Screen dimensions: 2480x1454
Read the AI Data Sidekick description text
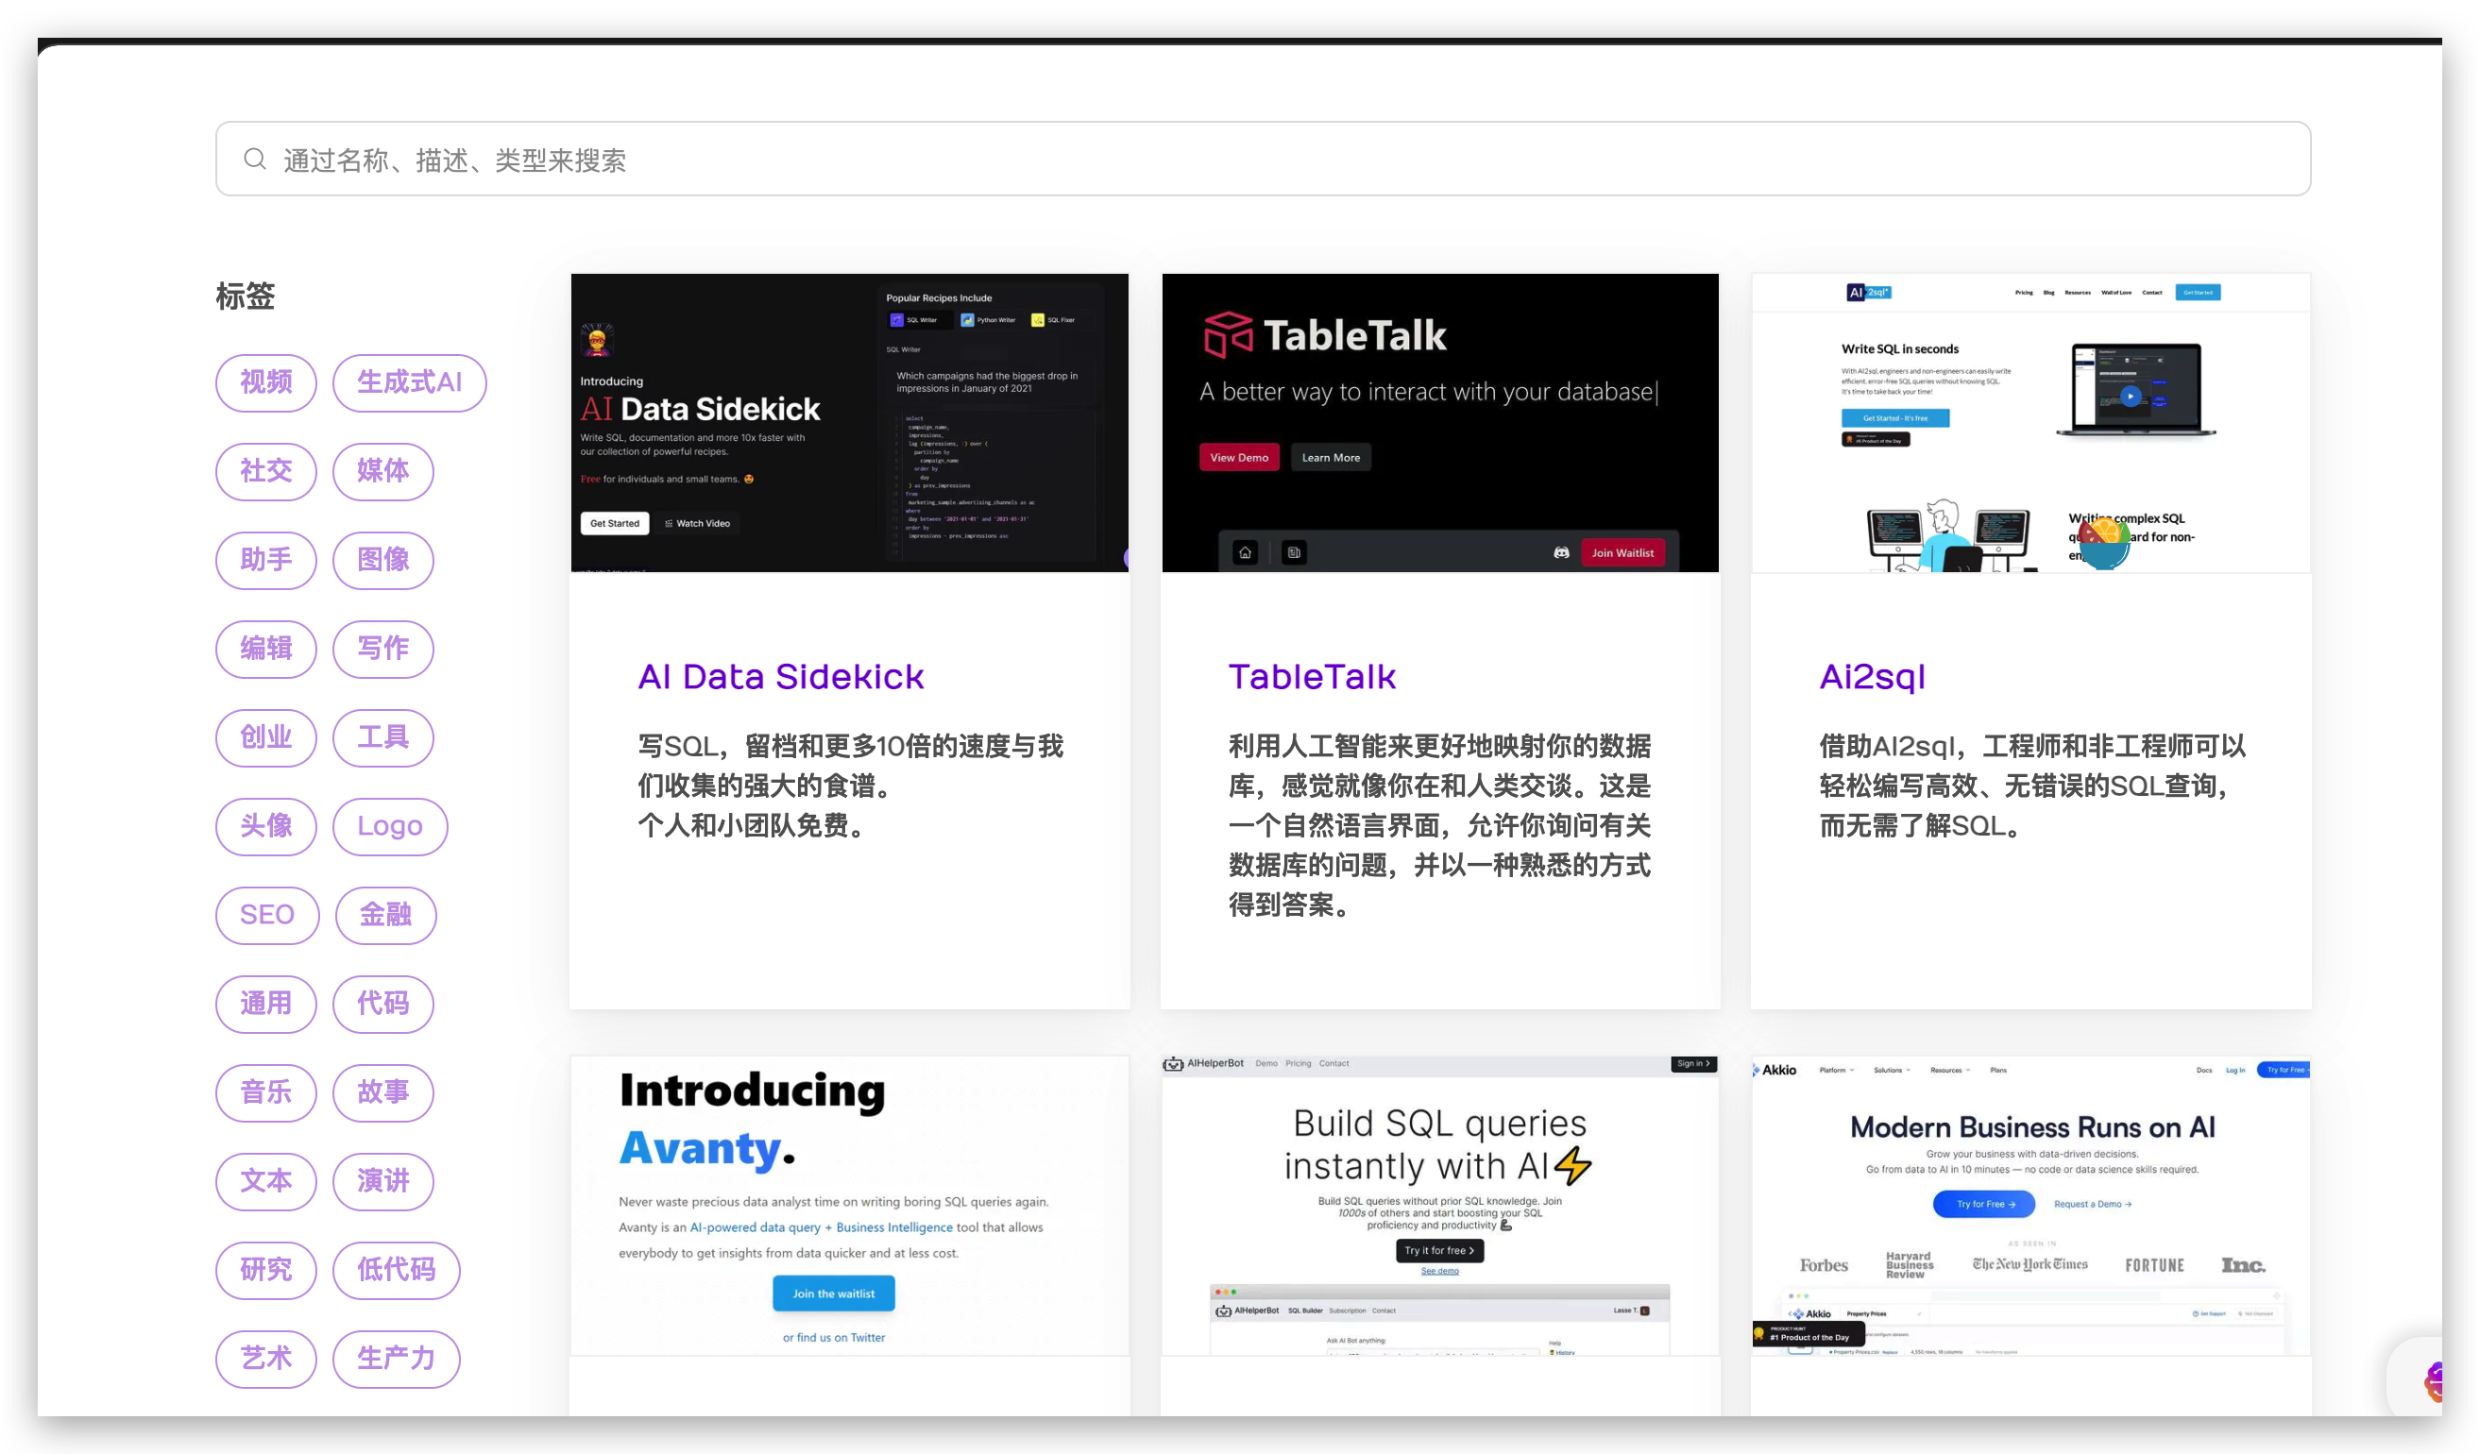(x=849, y=786)
